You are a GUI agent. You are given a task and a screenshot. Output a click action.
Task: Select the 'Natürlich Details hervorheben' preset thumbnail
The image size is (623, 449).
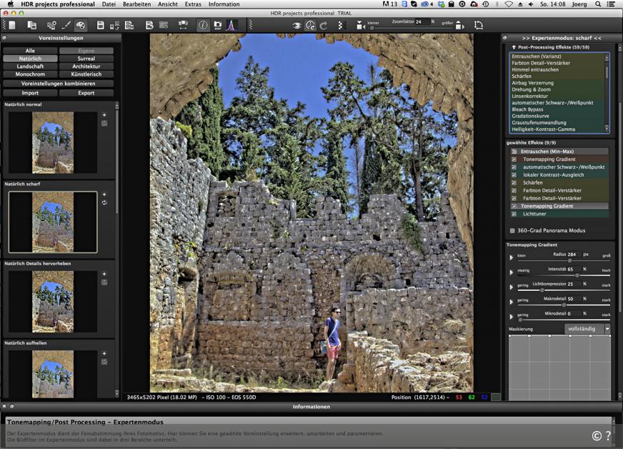(53, 302)
